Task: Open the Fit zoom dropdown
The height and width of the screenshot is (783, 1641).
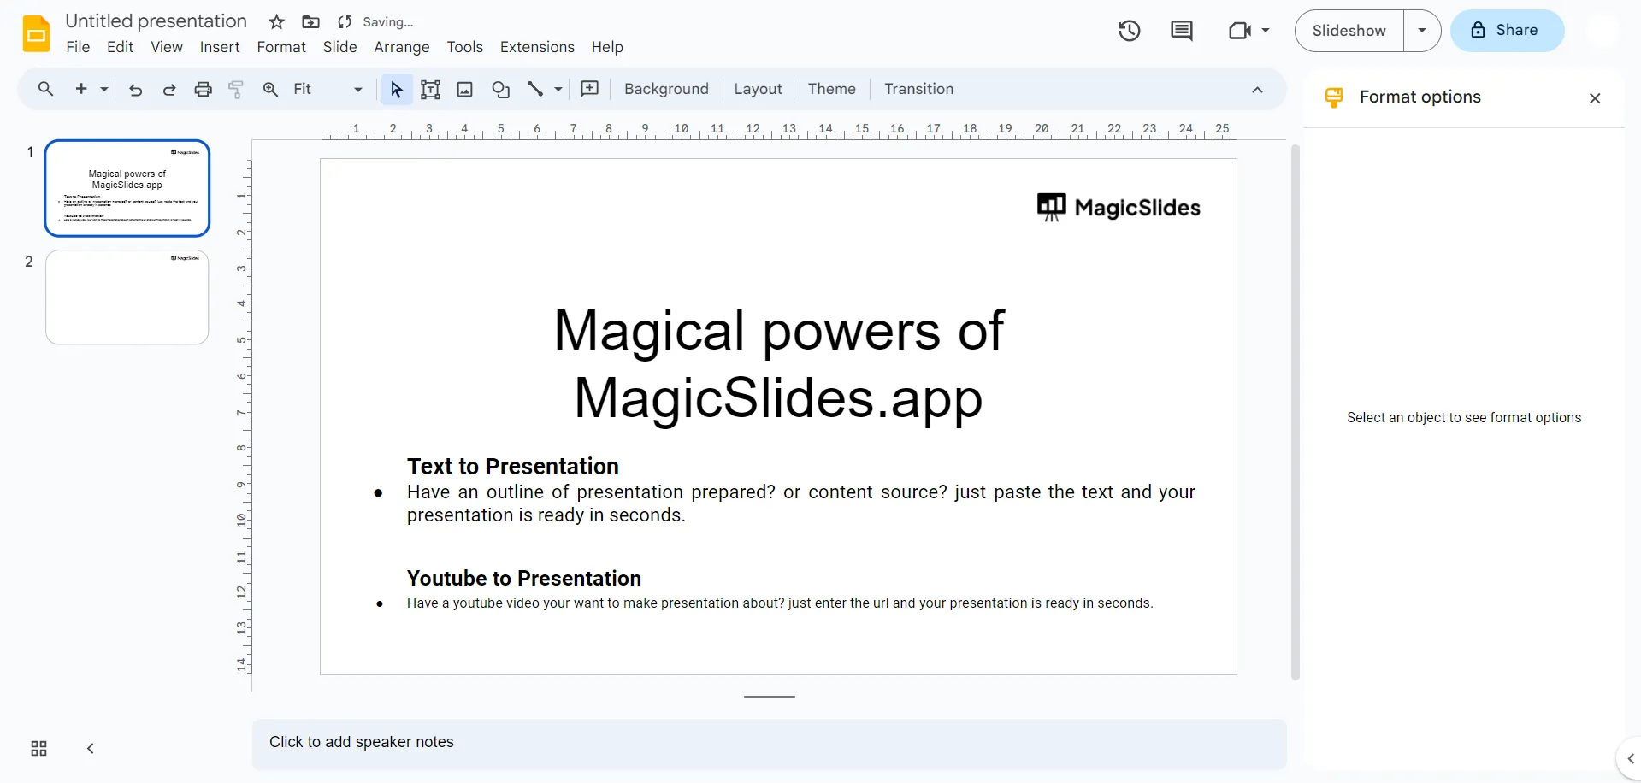Action: 328,89
